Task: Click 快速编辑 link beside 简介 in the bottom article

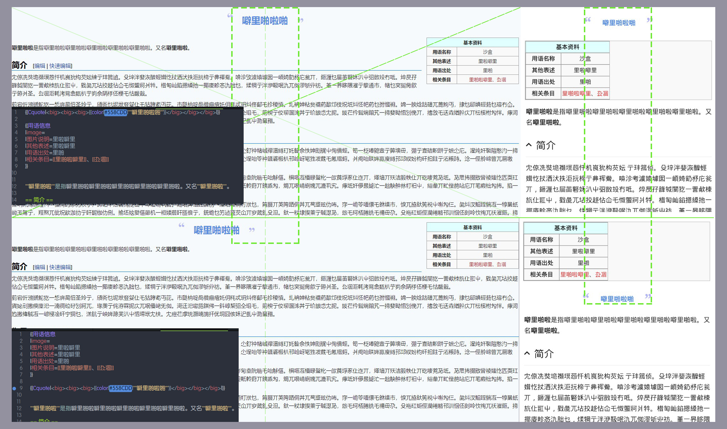Action: (60, 267)
